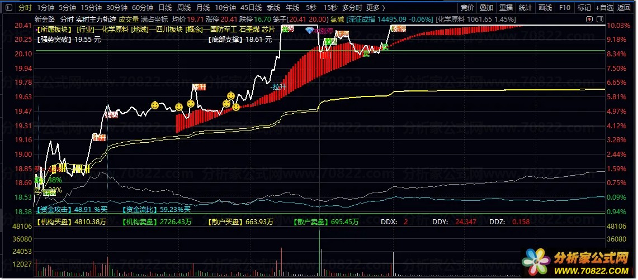Click the 【机构卖盘】2726.43万 value
This screenshot has height=280, width=638.
click(x=157, y=222)
